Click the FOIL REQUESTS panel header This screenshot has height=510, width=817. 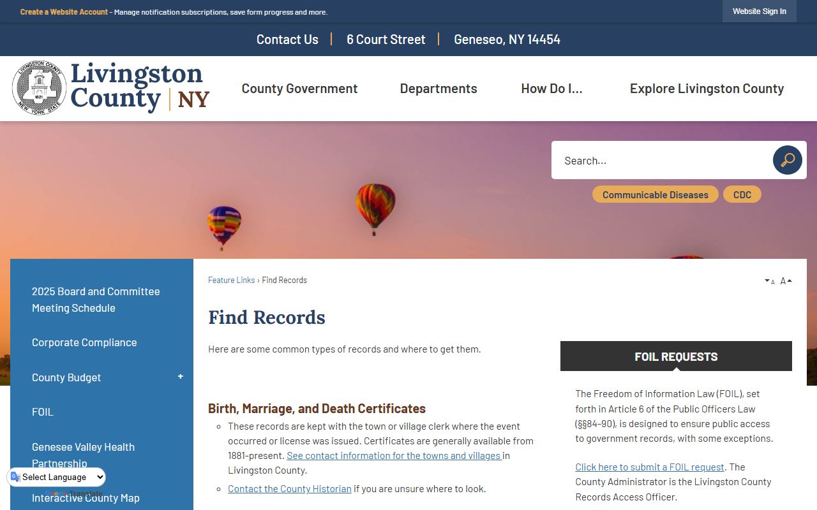point(676,356)
